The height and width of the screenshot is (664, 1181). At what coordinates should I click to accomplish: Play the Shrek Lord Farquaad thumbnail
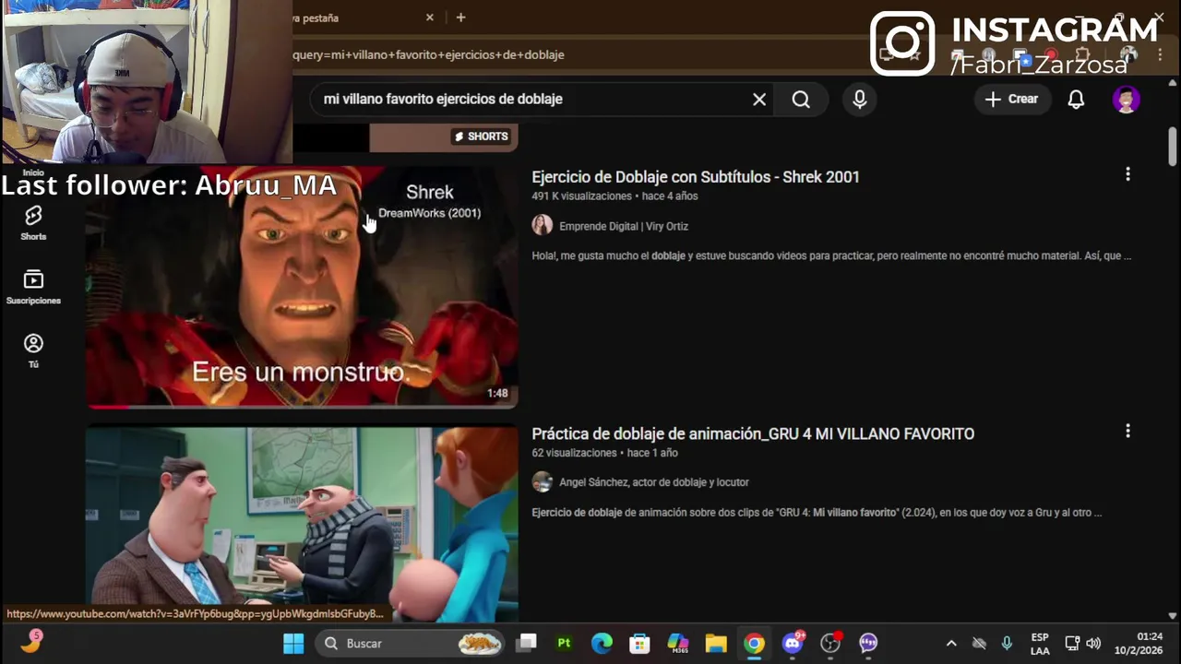tap(302, 286)
